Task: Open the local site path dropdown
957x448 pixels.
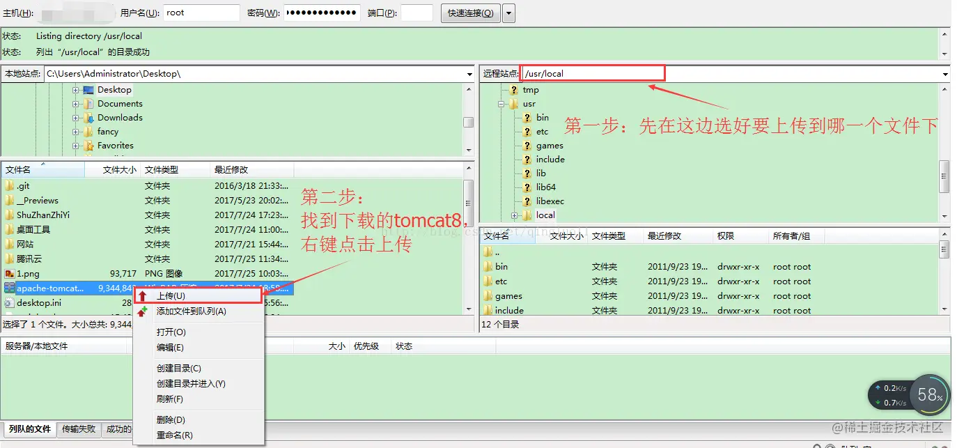Action: 470,74
